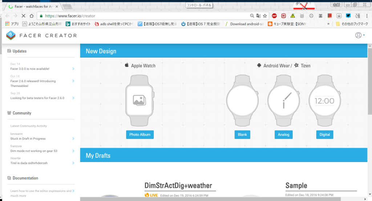The width and height of the screenshot is (372, 201).
Task: Click the zoom magnifier icon in address bar
Action: (252, 16)
